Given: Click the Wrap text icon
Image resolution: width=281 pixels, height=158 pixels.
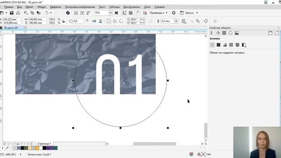Looking at the screenshot, I should (184, 21).
